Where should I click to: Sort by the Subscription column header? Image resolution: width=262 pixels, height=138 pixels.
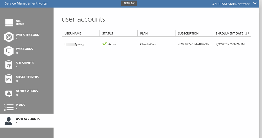coord(188,33)
